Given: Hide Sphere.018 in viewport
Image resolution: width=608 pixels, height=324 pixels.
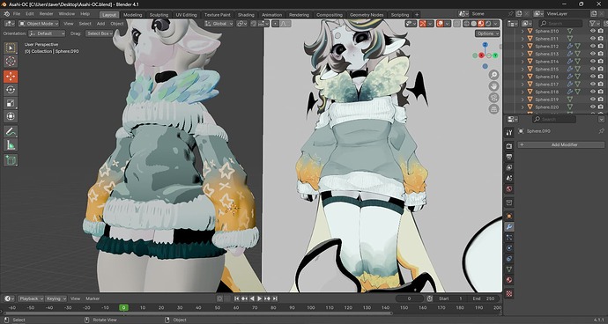Looking at the screenshot, I should (x=592, y=92).
